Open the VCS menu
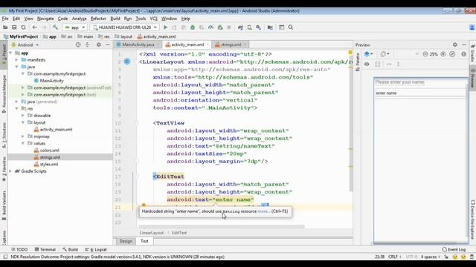This screenshot has height=267, width=476. point(154,19)
